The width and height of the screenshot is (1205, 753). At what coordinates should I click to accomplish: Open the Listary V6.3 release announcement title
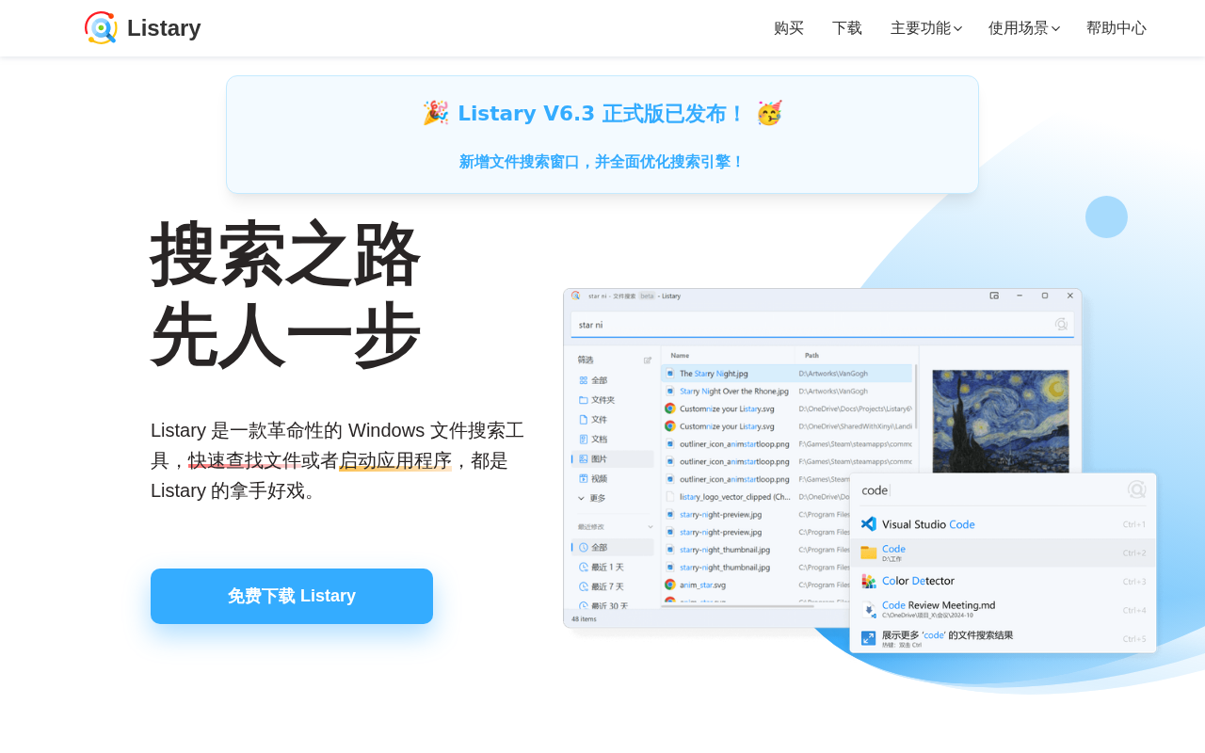[x=602, y=114]
